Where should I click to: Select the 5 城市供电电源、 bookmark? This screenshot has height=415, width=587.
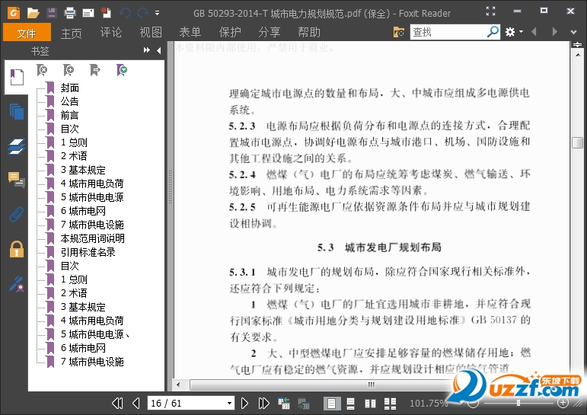pyautogui.click(x=95, y=334)
